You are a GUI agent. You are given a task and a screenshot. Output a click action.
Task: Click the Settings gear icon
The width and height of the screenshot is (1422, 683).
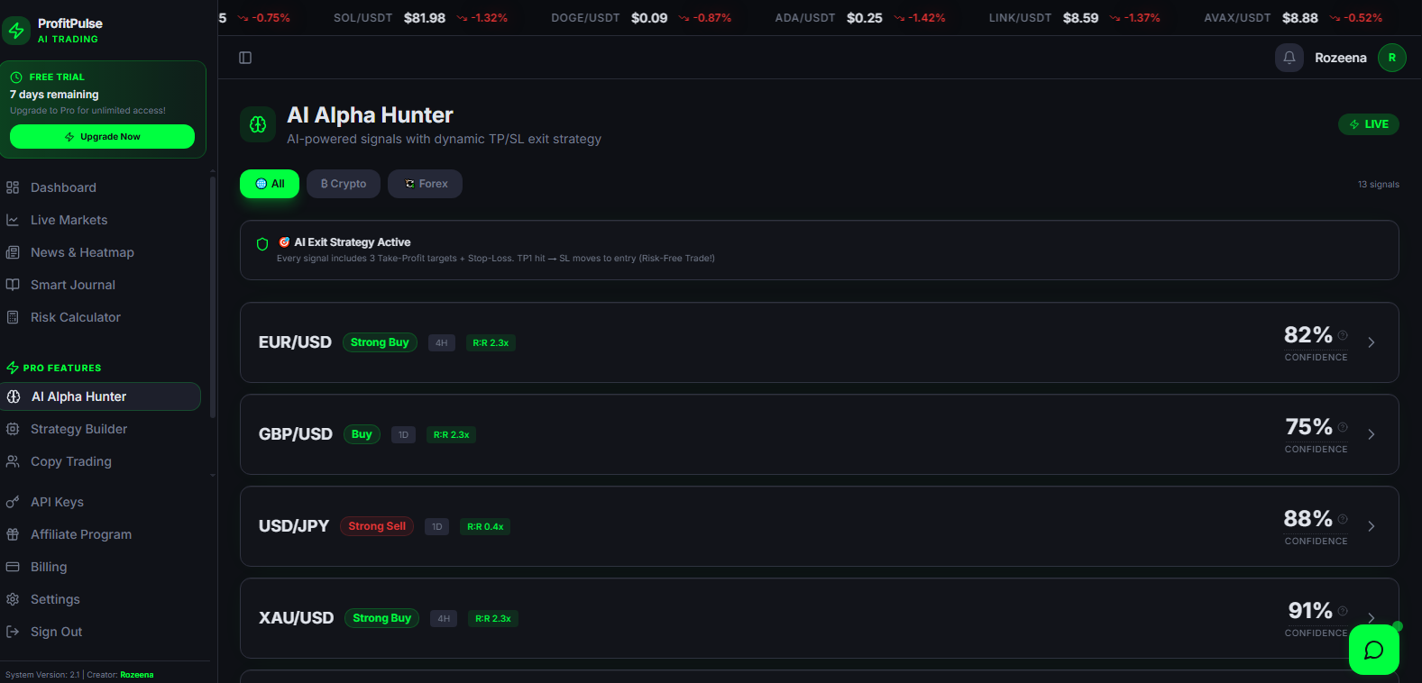pyautogui.click(x=13, y=599)
